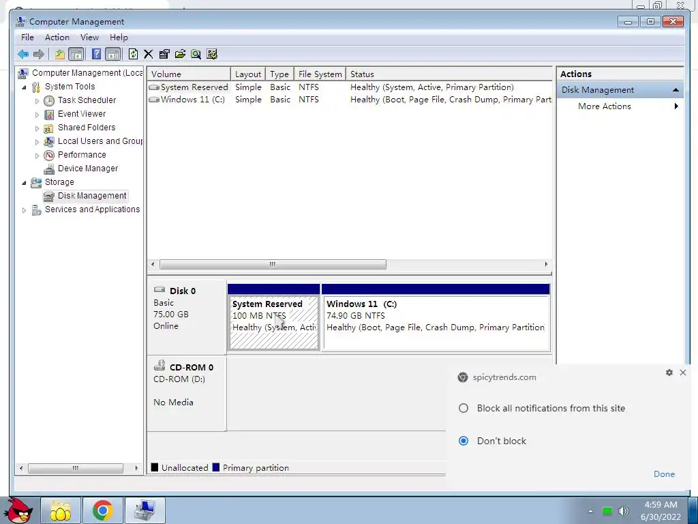Open the Action menu

coord(57,38)
